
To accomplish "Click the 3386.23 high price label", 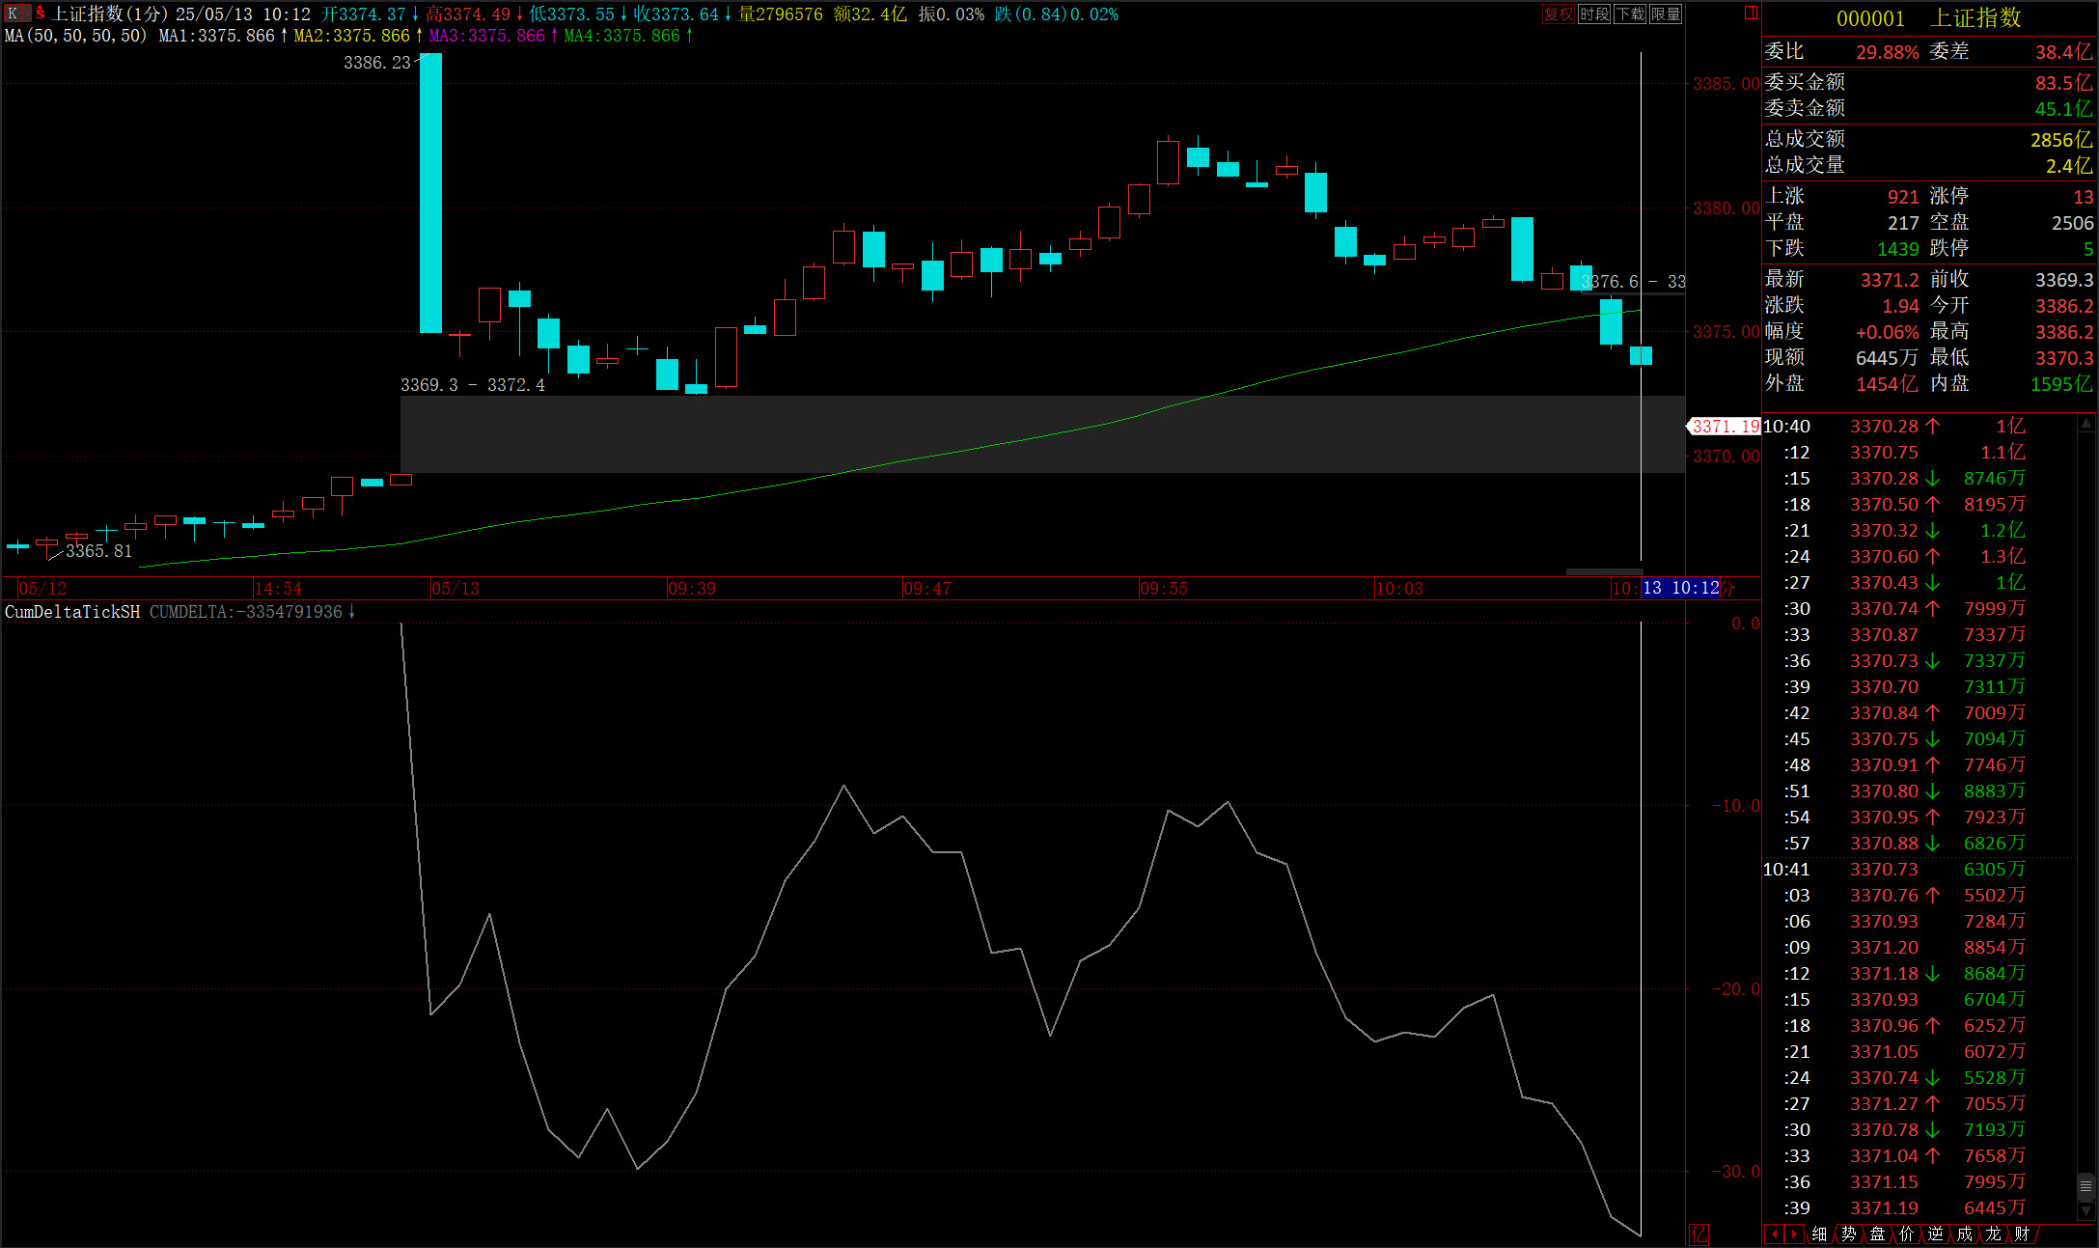I will [377, 63].
